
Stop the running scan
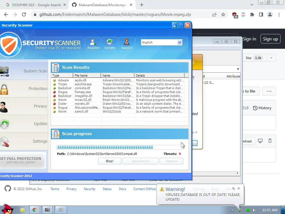(x=110, y=161)
